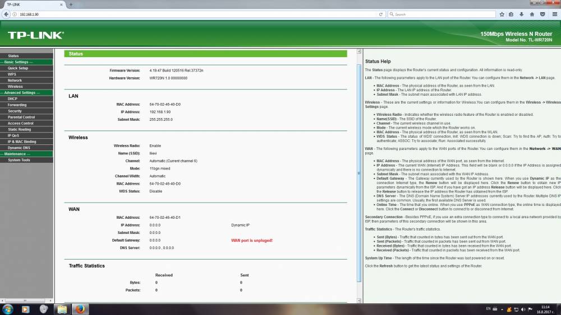
Task: Click the Dynamic IP text
Action: [241, 225]
